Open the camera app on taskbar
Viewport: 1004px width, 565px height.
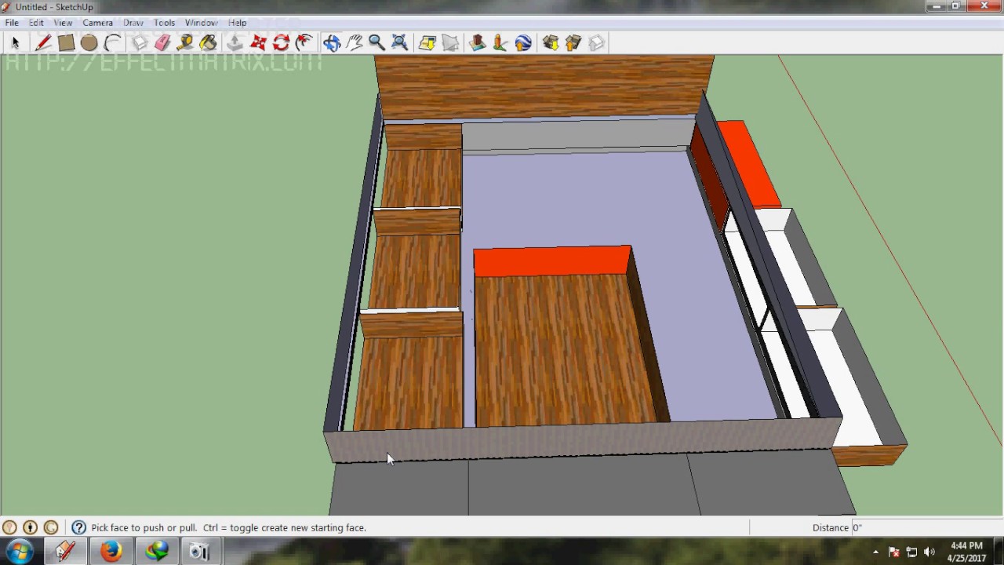tap(202, 552)
